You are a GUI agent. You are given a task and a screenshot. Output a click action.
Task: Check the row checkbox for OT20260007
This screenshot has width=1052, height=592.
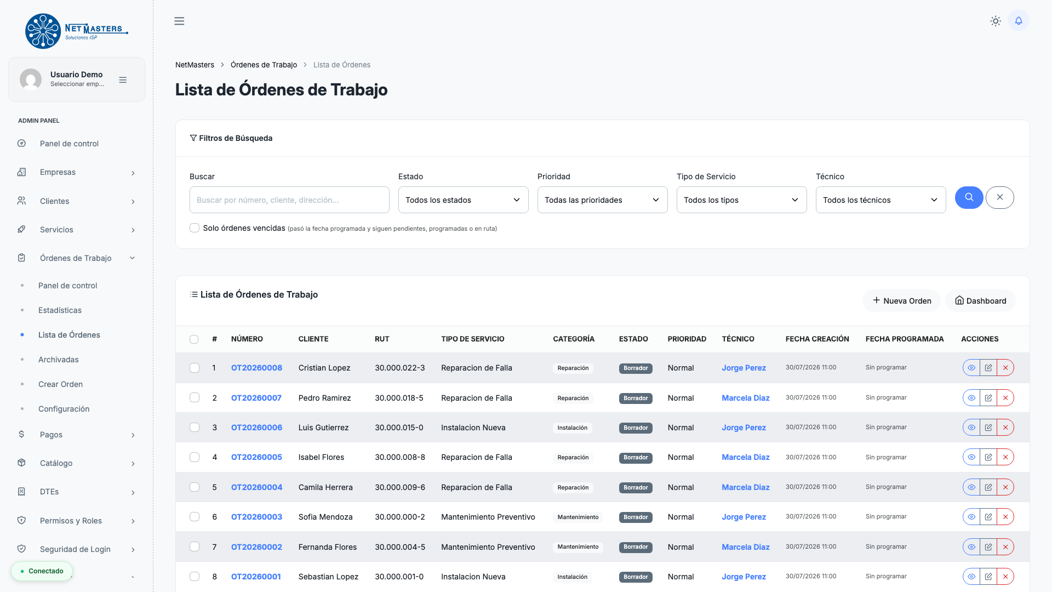tap(195, 397)
